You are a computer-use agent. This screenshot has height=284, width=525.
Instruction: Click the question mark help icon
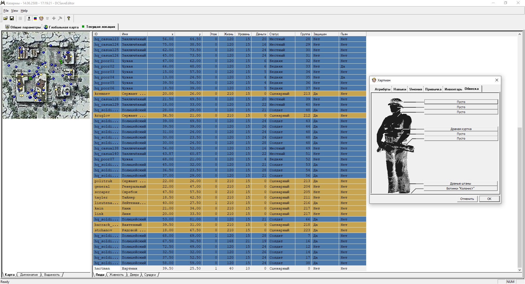[69, 18]
